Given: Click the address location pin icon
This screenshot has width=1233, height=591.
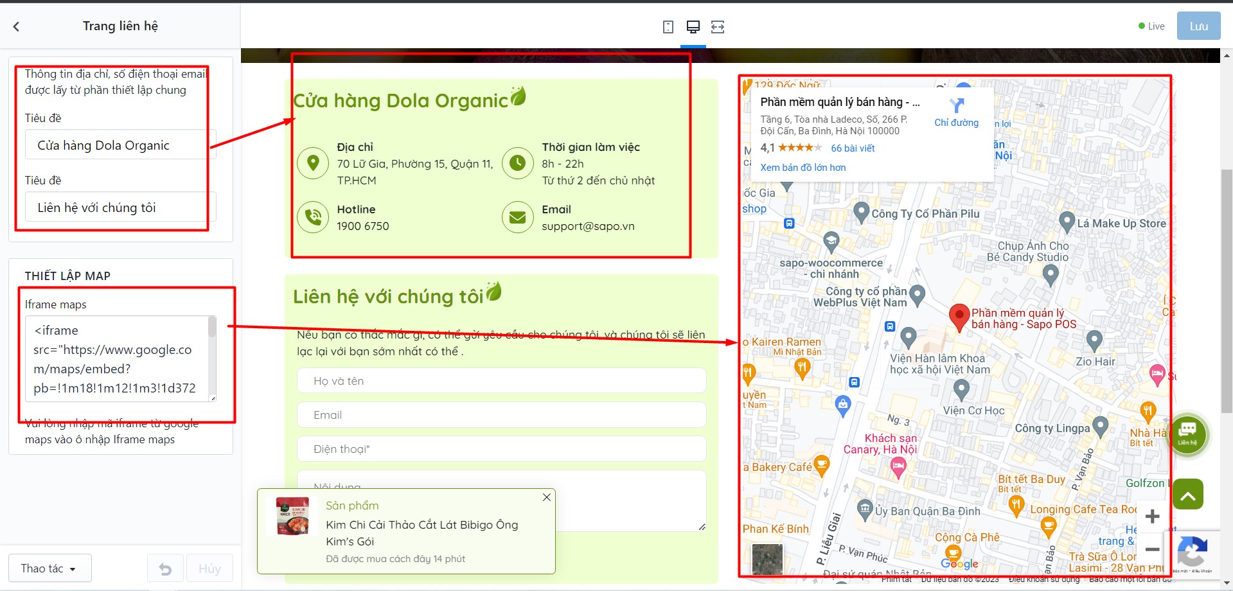Looking at the screenshot, I should click(313, 163).
